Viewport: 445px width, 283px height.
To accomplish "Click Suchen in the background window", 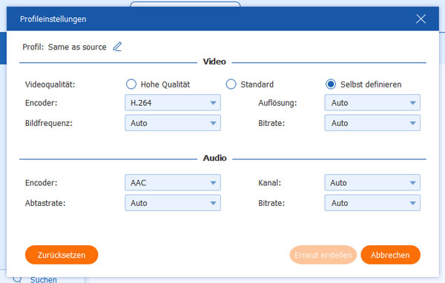I will [44, 279].
